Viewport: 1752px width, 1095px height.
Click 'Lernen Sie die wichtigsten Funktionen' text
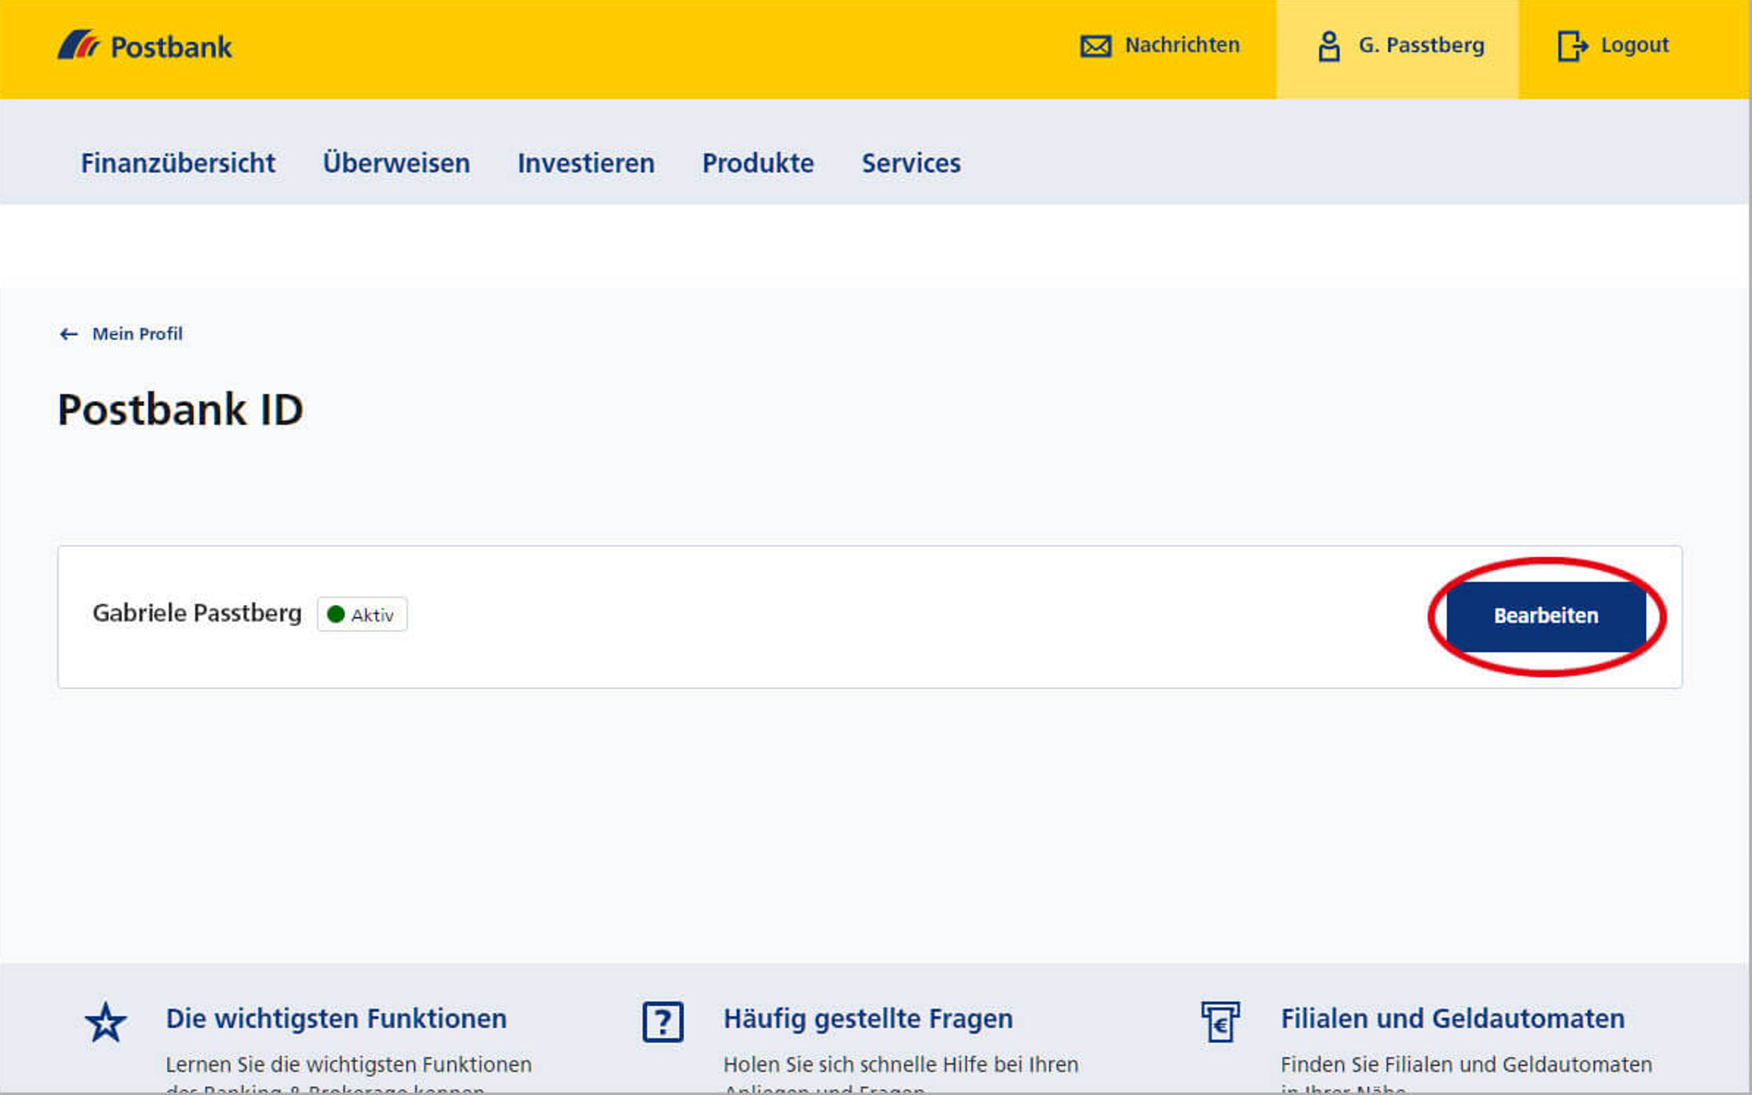348,1065
